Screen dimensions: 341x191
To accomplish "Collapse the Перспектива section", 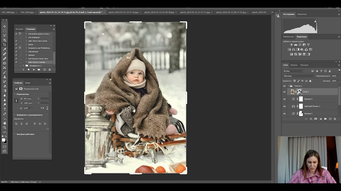I will pos(15,94).
